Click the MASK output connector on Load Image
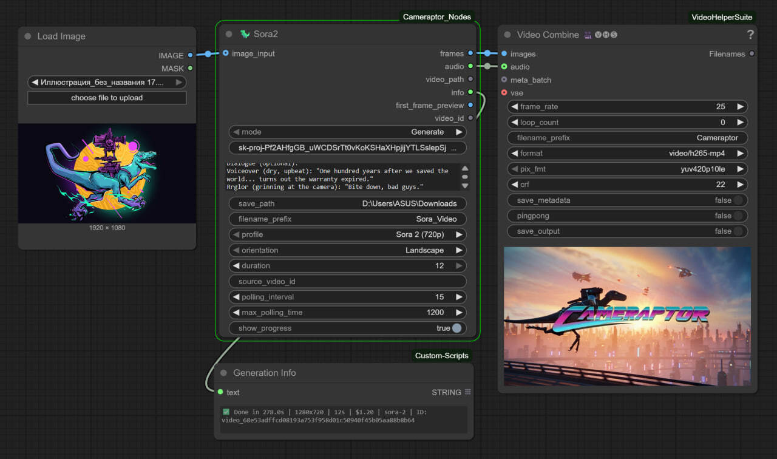 190,69
